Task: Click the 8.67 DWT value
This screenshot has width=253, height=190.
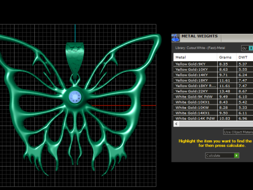Action: pos(243,91)
